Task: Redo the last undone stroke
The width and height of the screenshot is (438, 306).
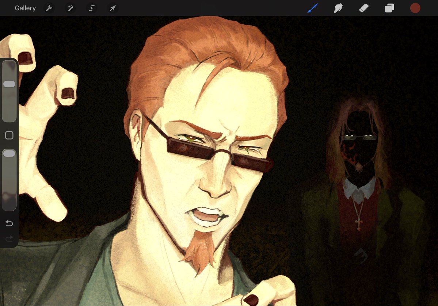Action: (x=9, y=238)
